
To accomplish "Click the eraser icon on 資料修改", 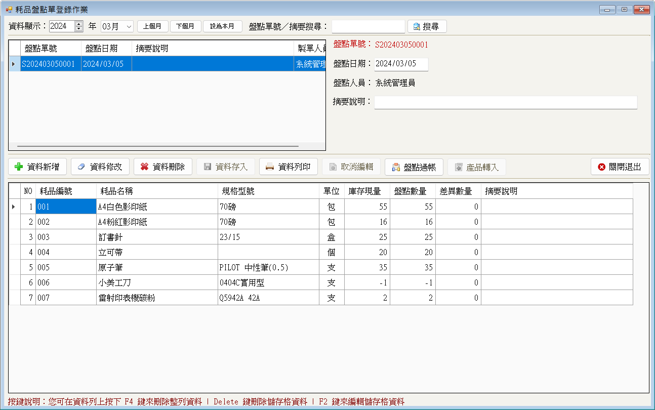I will coord(81,167).
